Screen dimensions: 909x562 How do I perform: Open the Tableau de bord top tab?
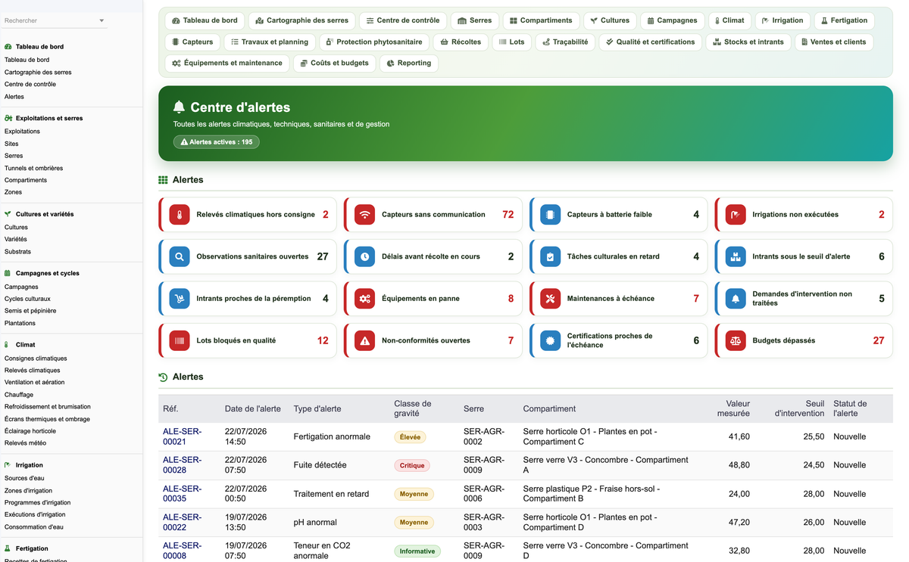pos(205,20)
